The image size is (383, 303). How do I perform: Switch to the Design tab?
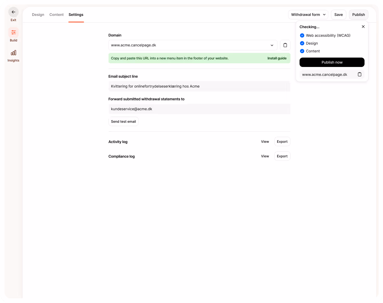tap(38, 15)
